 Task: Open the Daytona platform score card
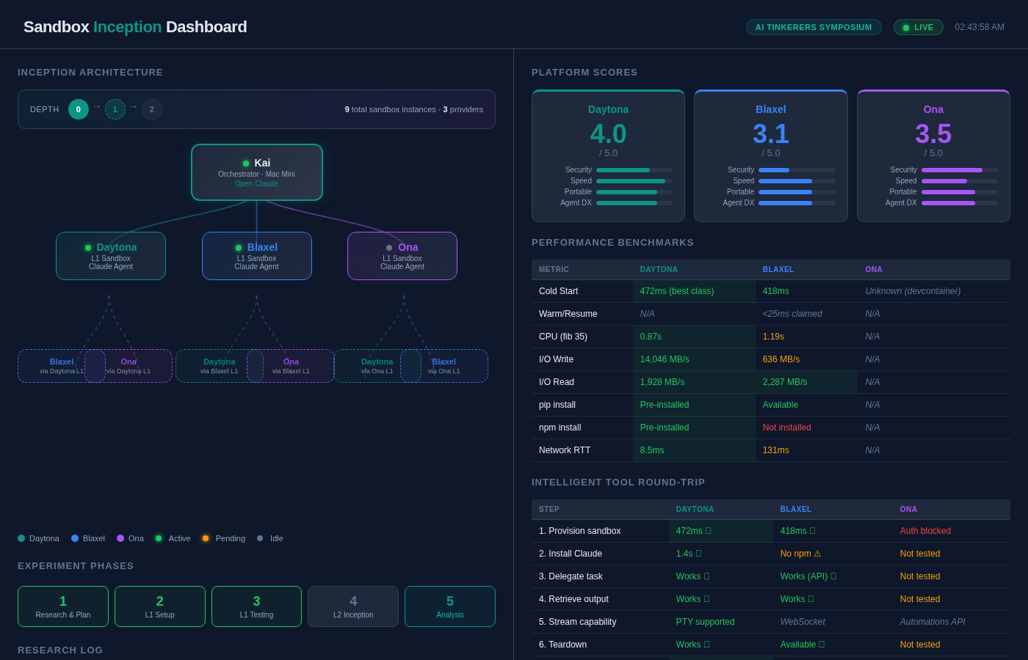click(608, 155)
